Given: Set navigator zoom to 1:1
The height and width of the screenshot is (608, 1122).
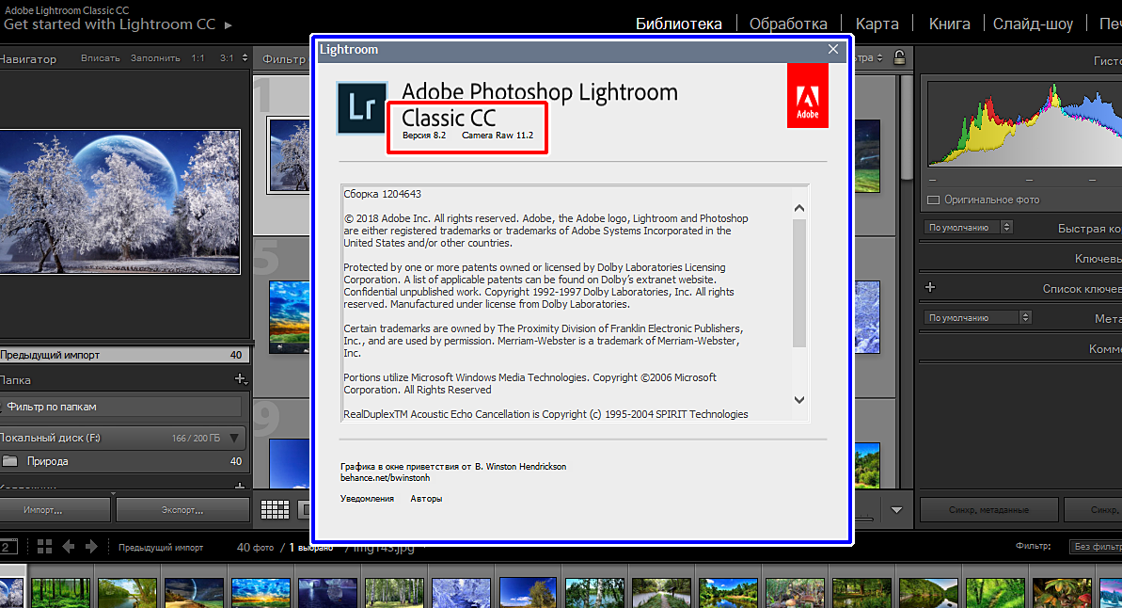Looking at the screenshot, I should [x=198, y=58].
